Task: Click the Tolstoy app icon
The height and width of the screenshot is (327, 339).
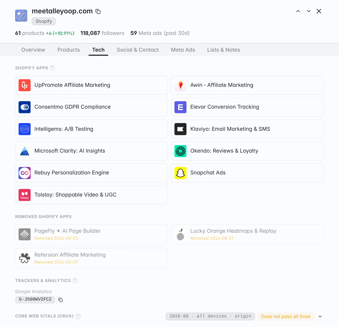Action: tap(25, 195)
